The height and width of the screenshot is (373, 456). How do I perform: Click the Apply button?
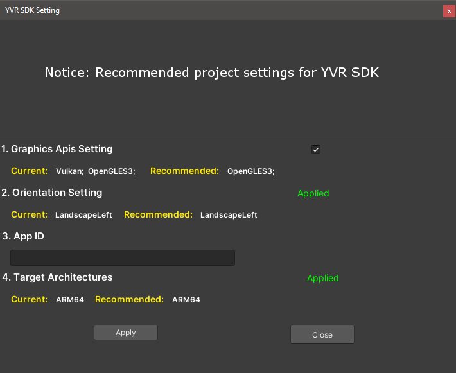126,333
